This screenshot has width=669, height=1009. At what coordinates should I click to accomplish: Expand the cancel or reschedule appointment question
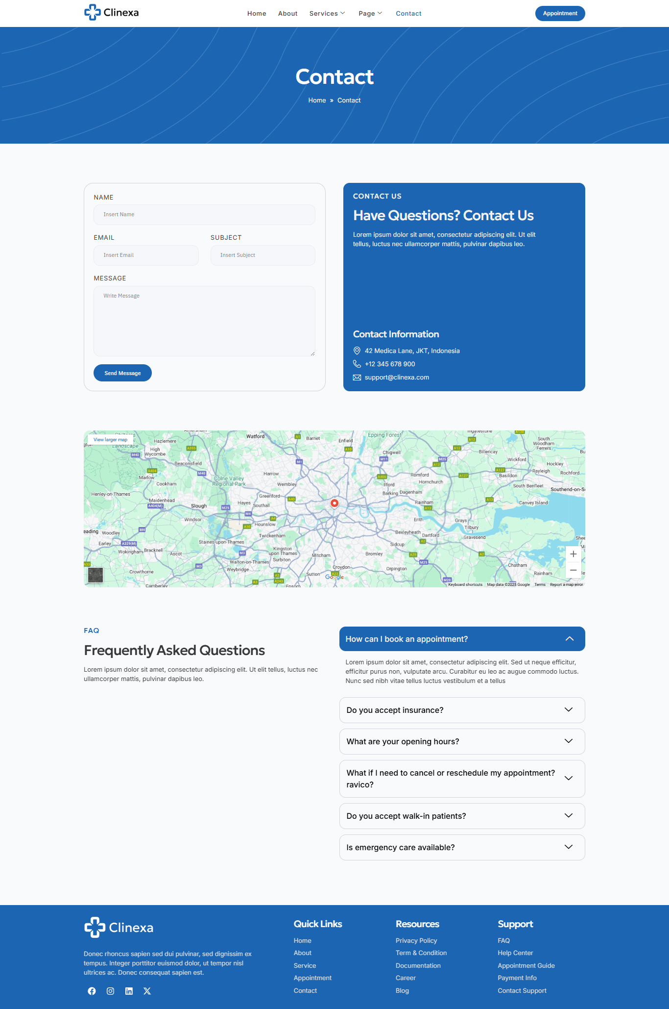pos(462,779)
